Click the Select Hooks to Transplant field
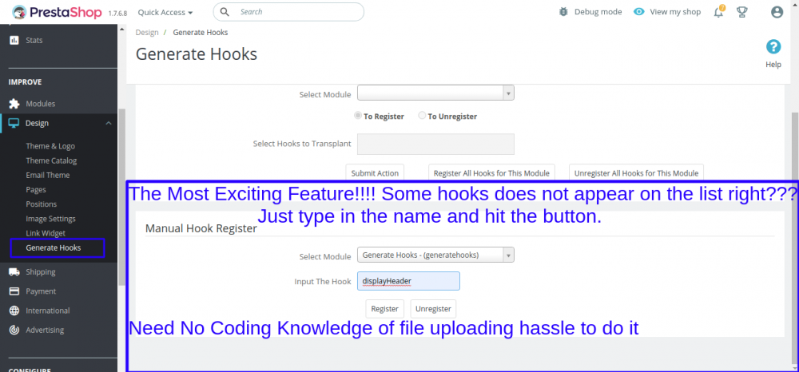The height and width of the screenshot is (372, 799). point(435,144)
